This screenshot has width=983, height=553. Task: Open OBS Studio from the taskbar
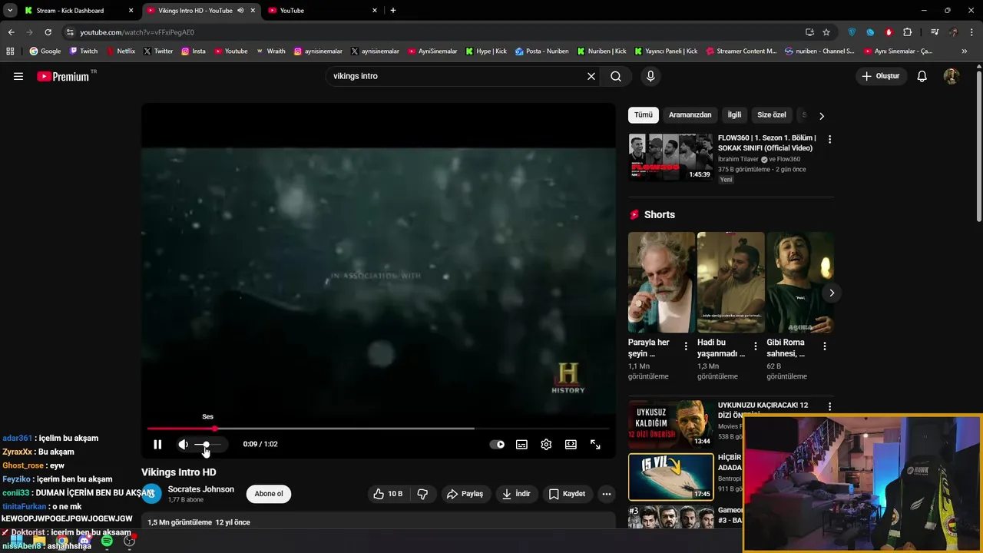point(130,541)
